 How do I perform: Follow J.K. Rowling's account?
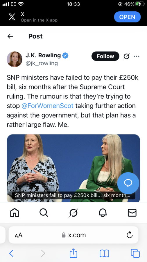[105, 56]
